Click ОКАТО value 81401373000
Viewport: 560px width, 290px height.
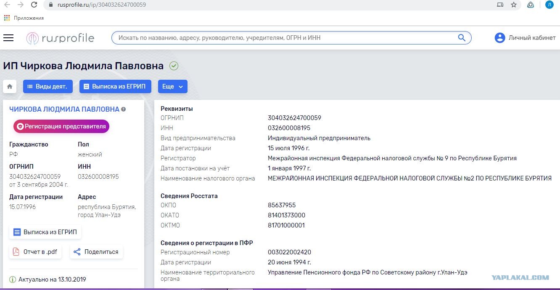[287, 215]
